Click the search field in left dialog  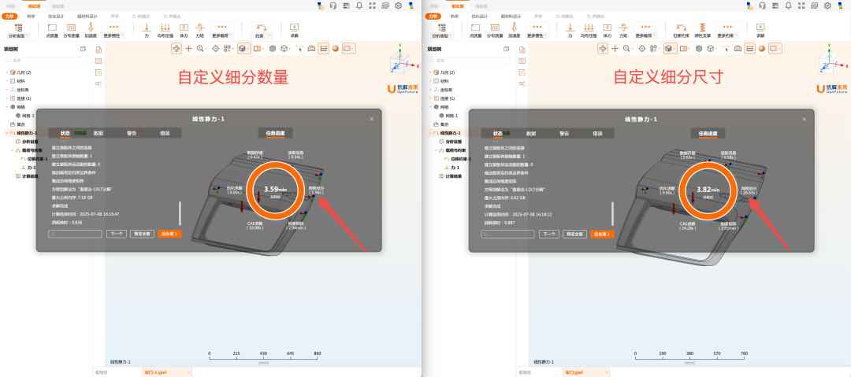coord(76,234)
